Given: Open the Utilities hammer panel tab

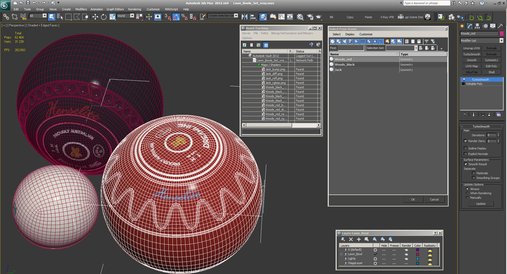Looking at the screenshot, I should click(500, 26).
